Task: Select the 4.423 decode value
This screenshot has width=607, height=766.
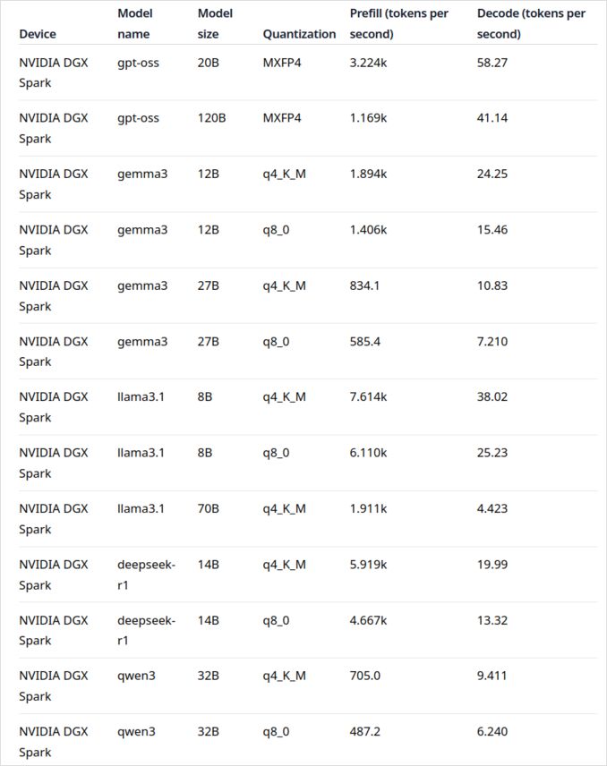Action: click(492, 508)
